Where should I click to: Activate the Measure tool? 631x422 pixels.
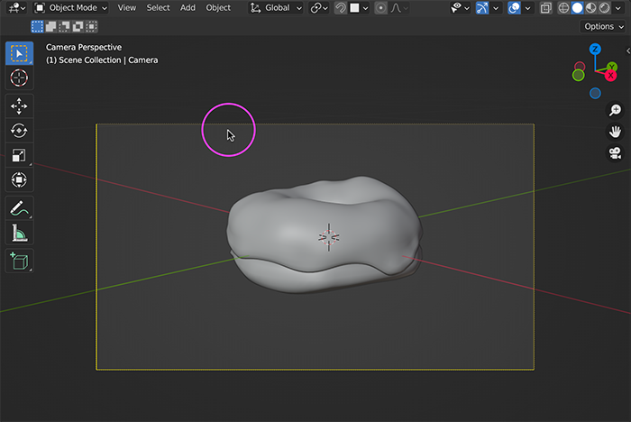19,234
